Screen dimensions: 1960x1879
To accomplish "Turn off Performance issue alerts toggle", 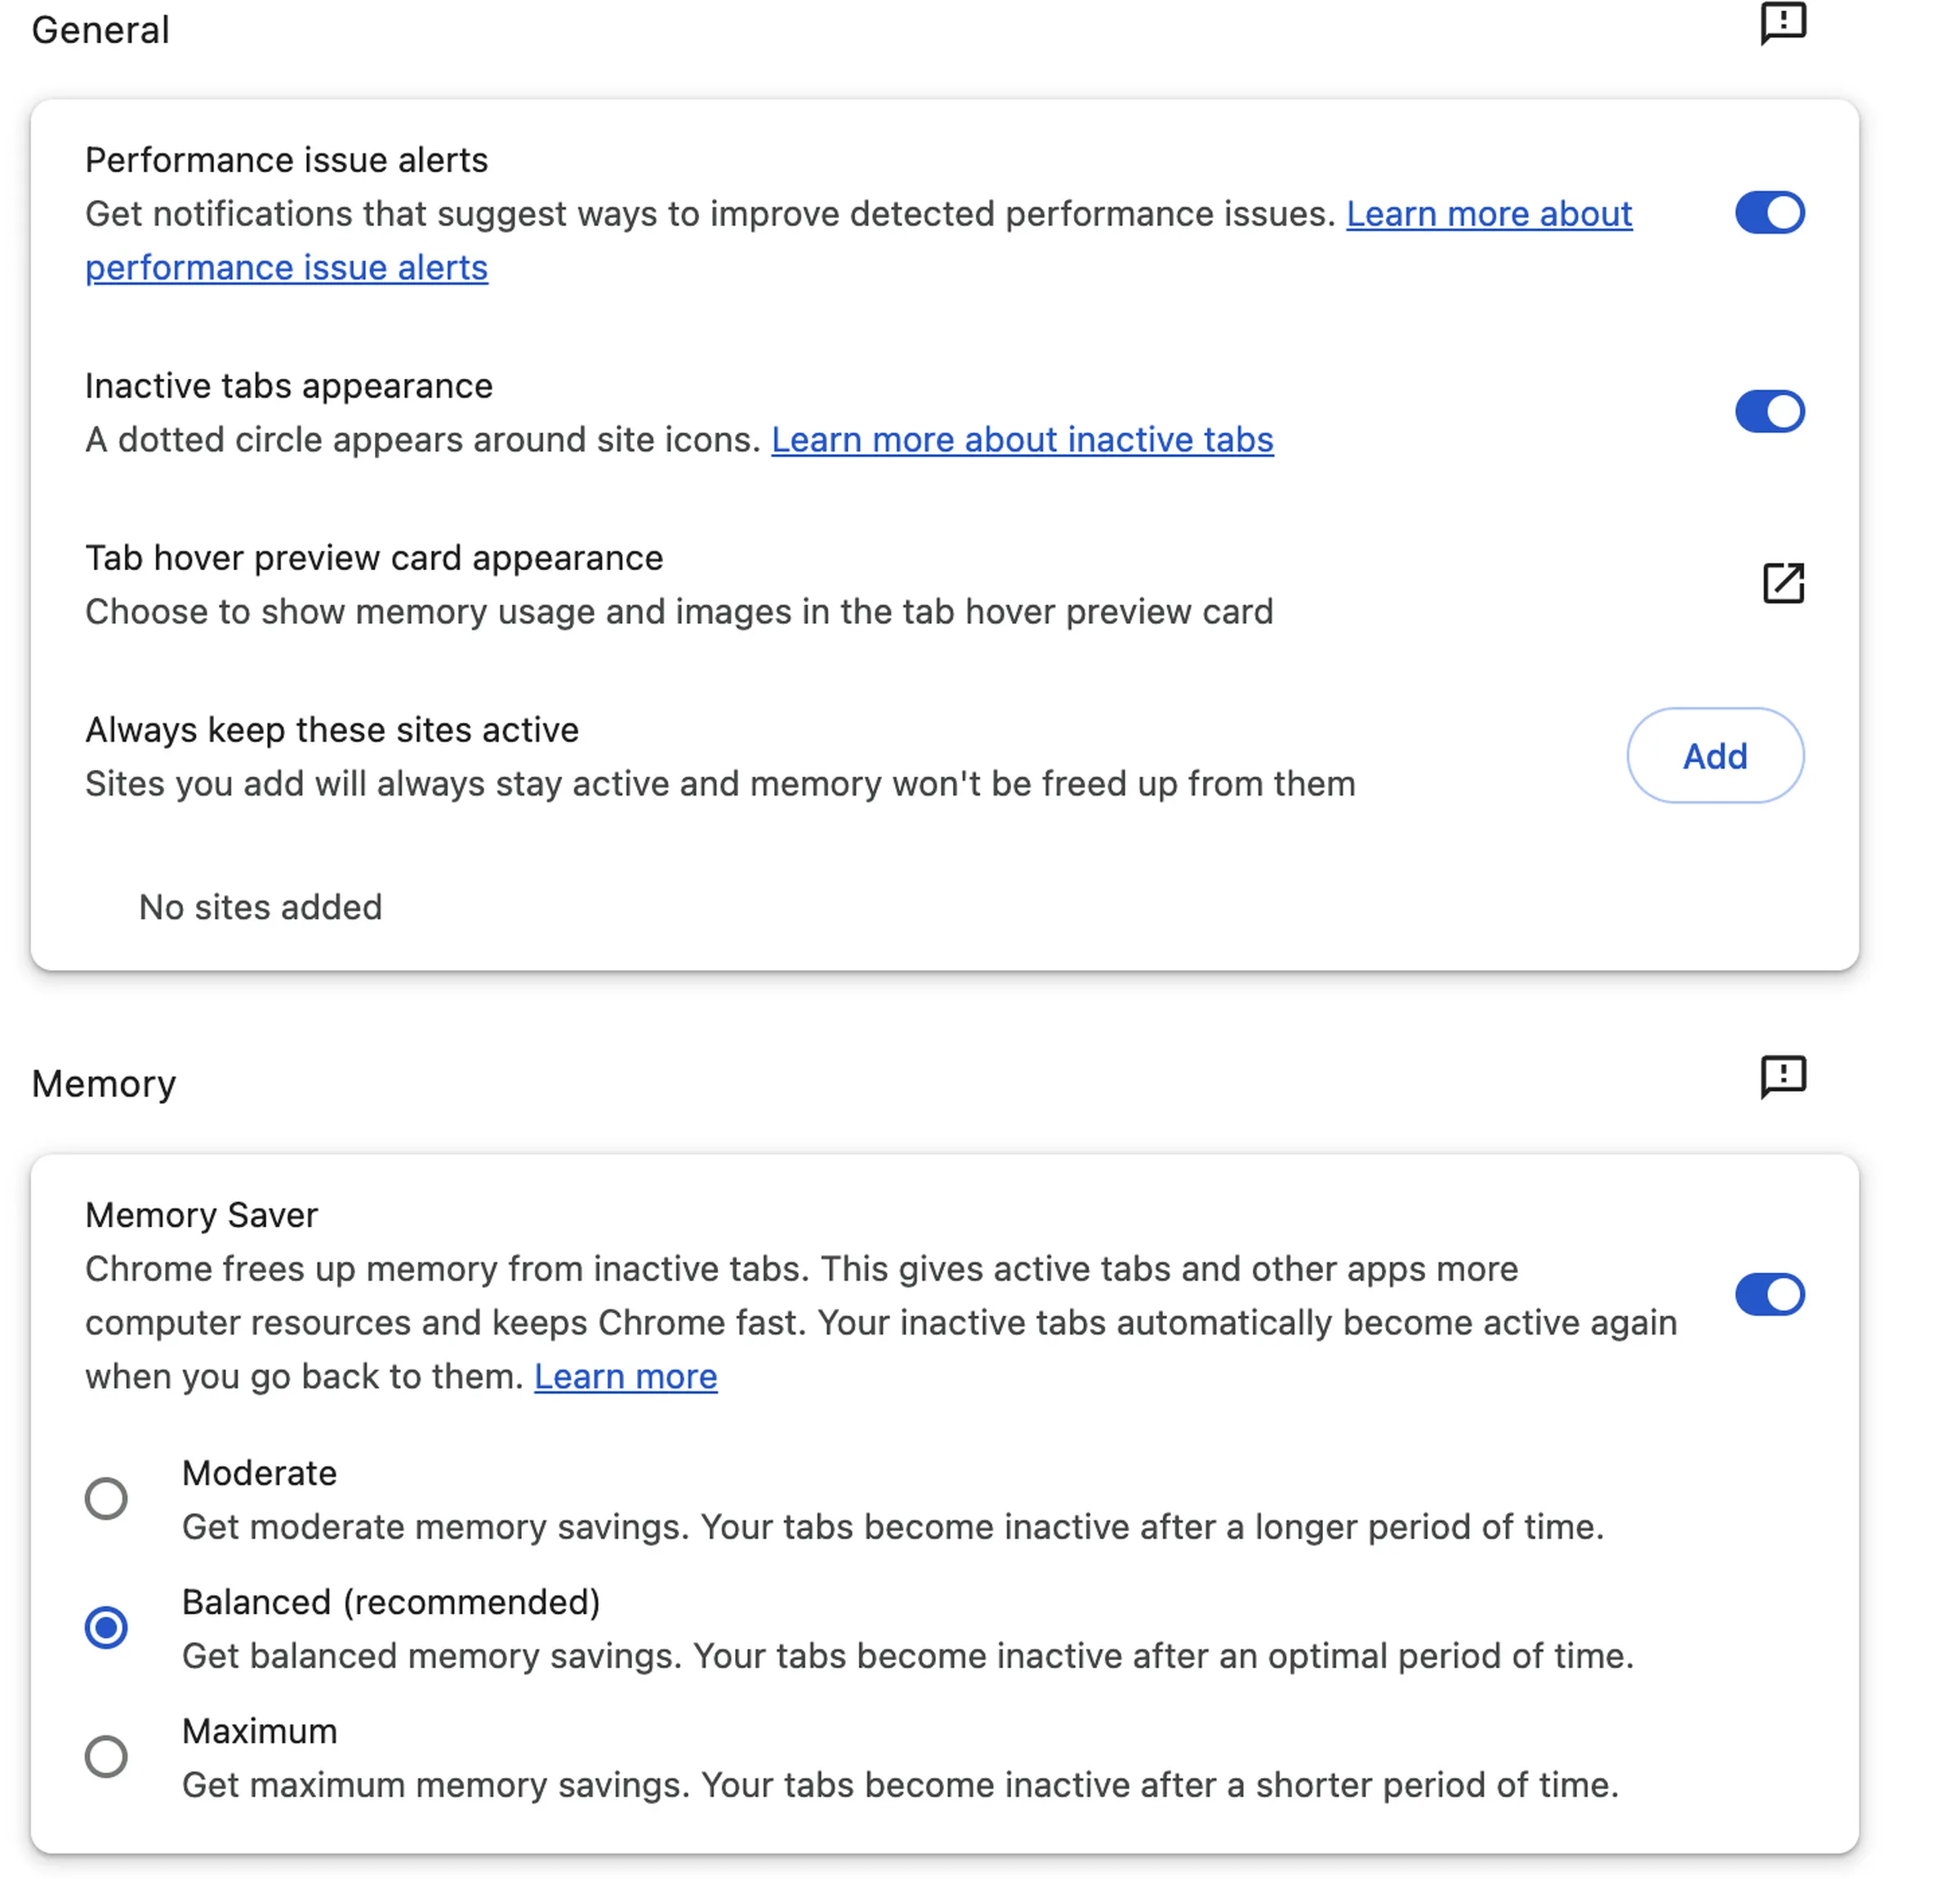I will click(x=1769, y=213).
